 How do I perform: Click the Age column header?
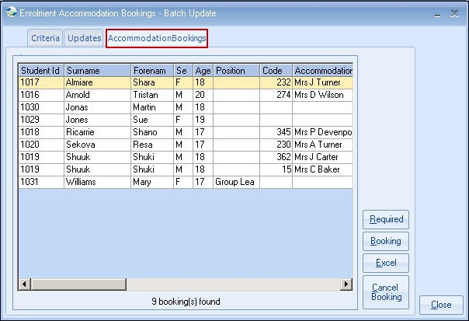click(x=203, y=71)
